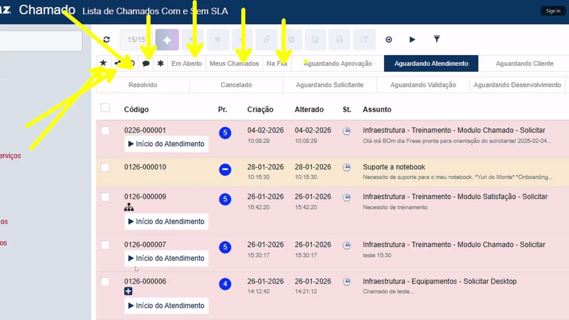Click status clock icon of 0226-000001
Screen dimensions: 569x320
point(347,131)
